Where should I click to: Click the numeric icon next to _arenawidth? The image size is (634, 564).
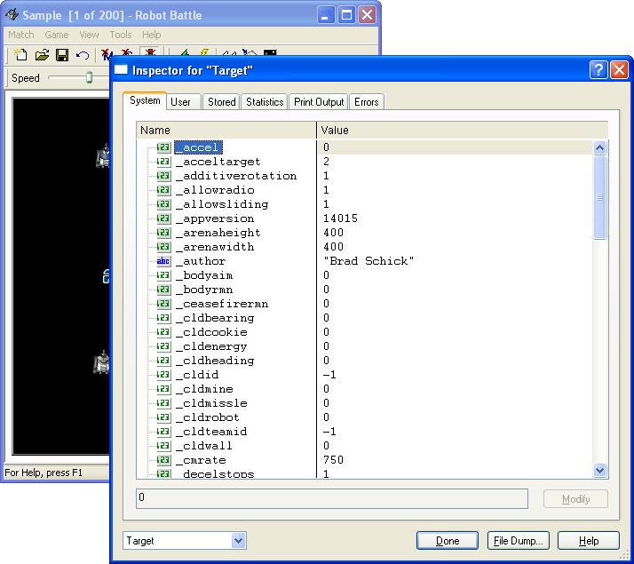click(x=163, y=247)
